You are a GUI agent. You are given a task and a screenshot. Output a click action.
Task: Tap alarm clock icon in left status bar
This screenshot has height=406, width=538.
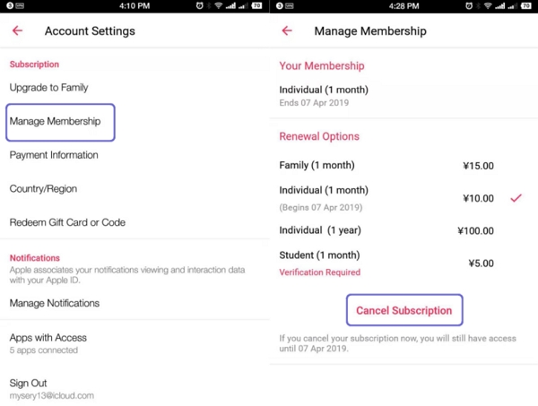pyautogui.click(x=200, y=5)
